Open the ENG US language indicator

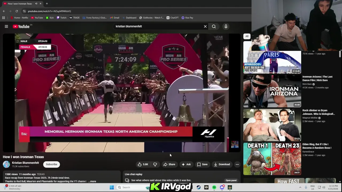click(x=312, y=187)
